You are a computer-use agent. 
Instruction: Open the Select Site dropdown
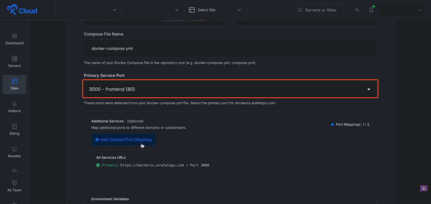click(215, 10)
